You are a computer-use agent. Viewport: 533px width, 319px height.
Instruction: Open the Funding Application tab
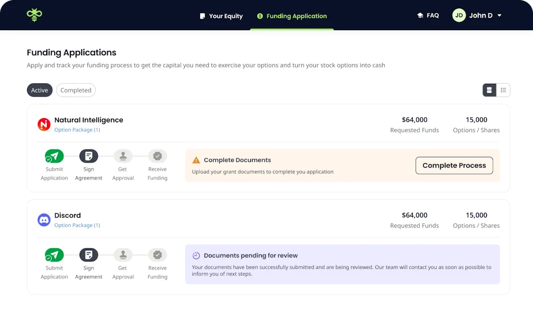pos(292,16)
